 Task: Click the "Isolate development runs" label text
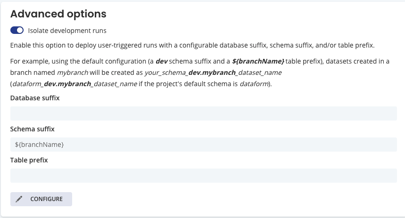pyautogui.click(x=67, y=31)
